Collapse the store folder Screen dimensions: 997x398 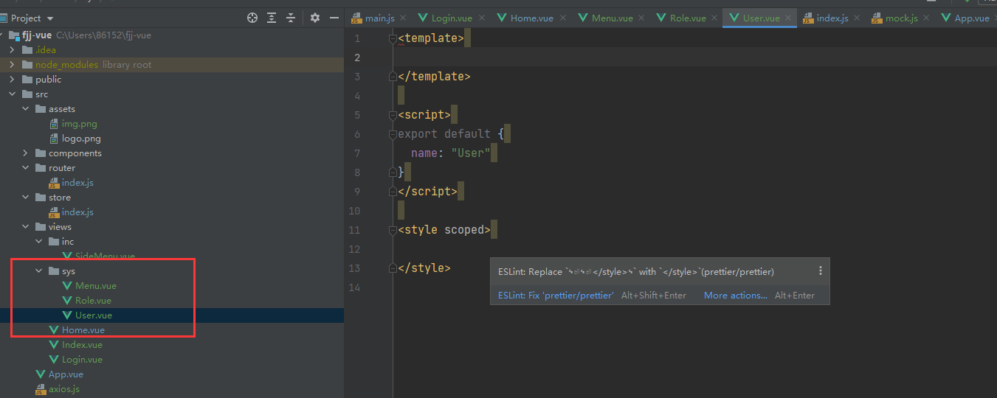[x=25, y=197]
